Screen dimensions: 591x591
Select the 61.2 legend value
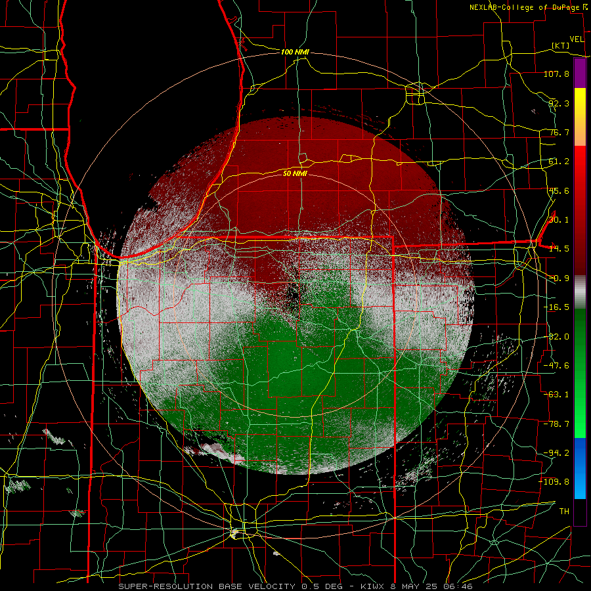click(x=559, y=162)
